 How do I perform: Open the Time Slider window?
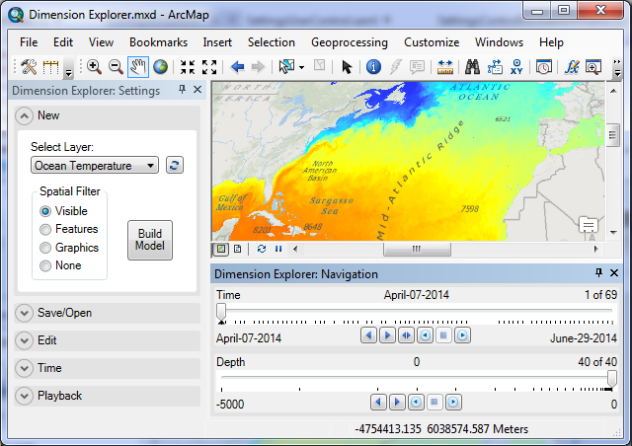coord(544,67)
